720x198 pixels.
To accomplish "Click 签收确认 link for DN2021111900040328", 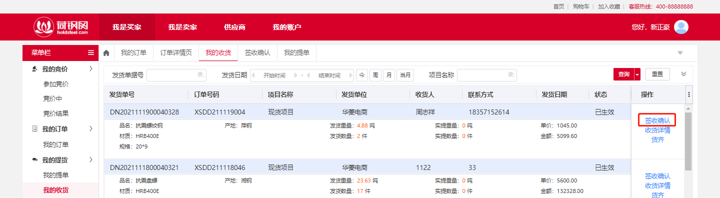I will click(x=657, y=120).
